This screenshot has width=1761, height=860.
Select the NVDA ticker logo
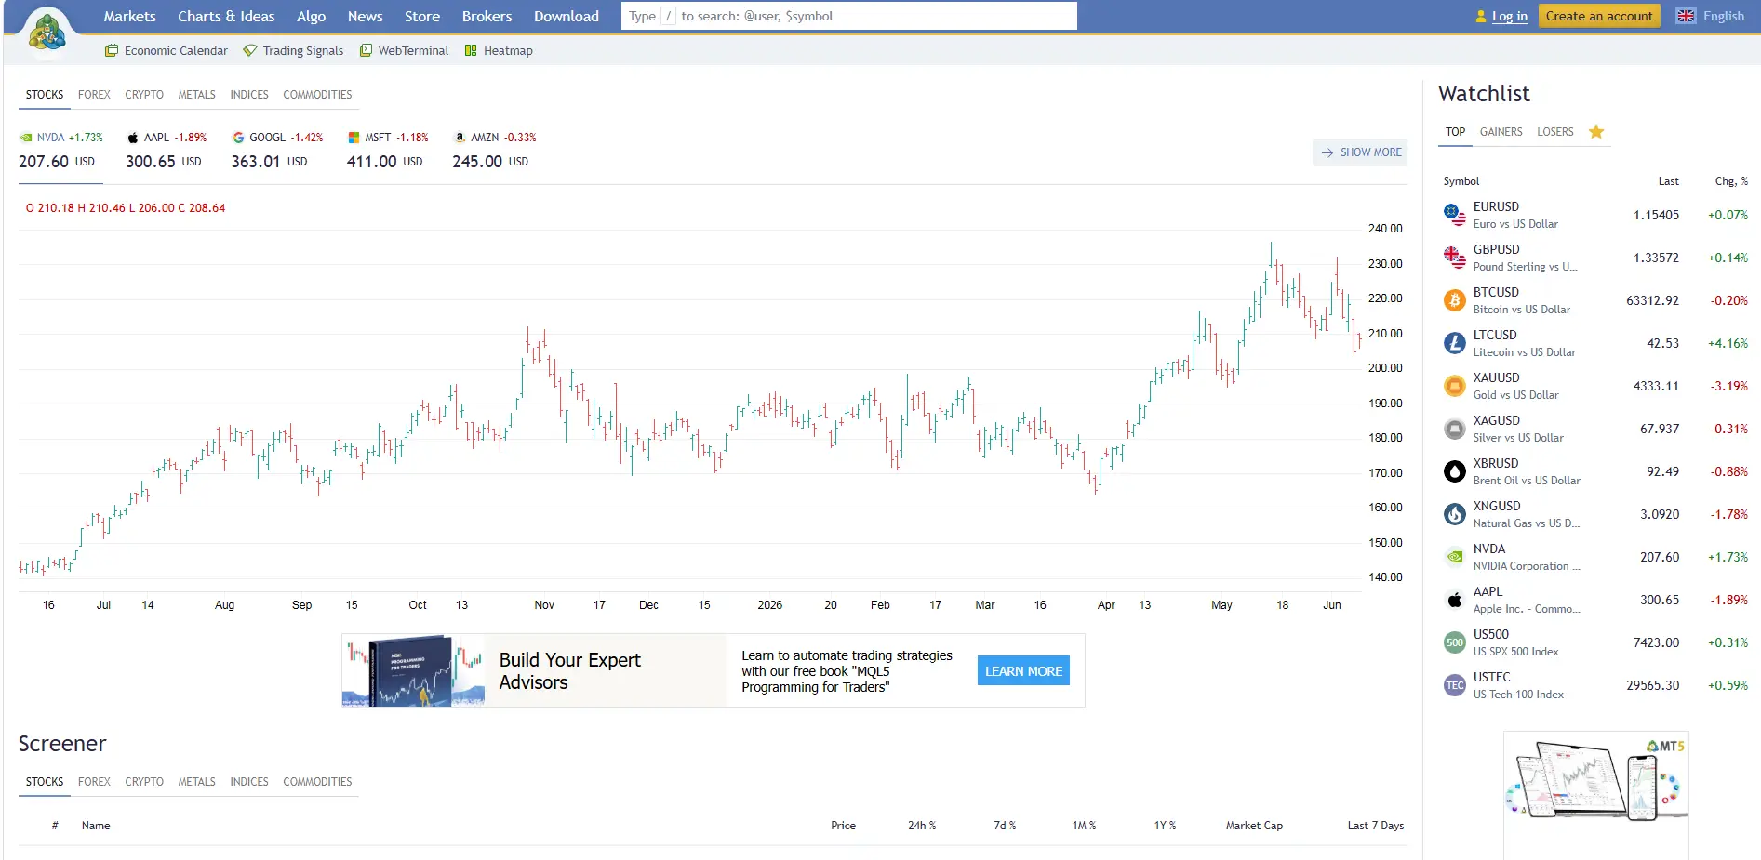click(x=26, y=138)
